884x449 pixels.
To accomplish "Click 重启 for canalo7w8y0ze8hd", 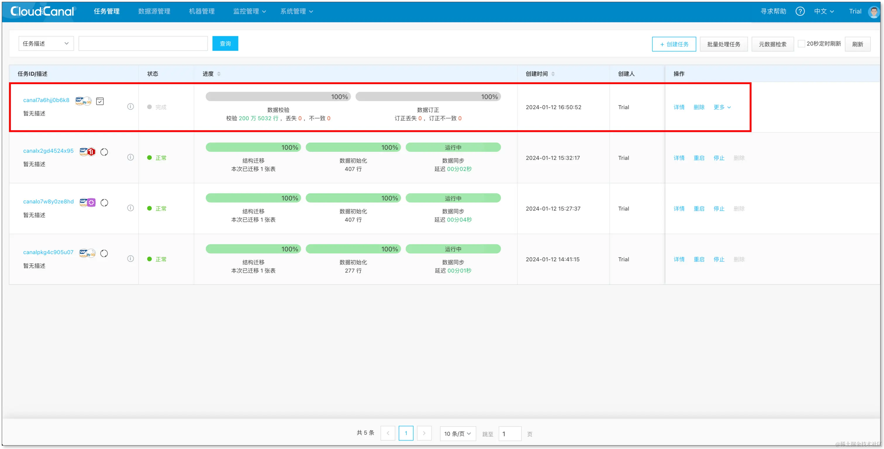I will click(x=699, y=208).
